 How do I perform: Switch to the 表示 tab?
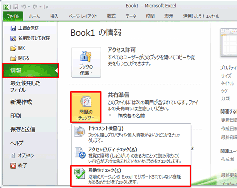pyautogui.click(x=169, y=16)
